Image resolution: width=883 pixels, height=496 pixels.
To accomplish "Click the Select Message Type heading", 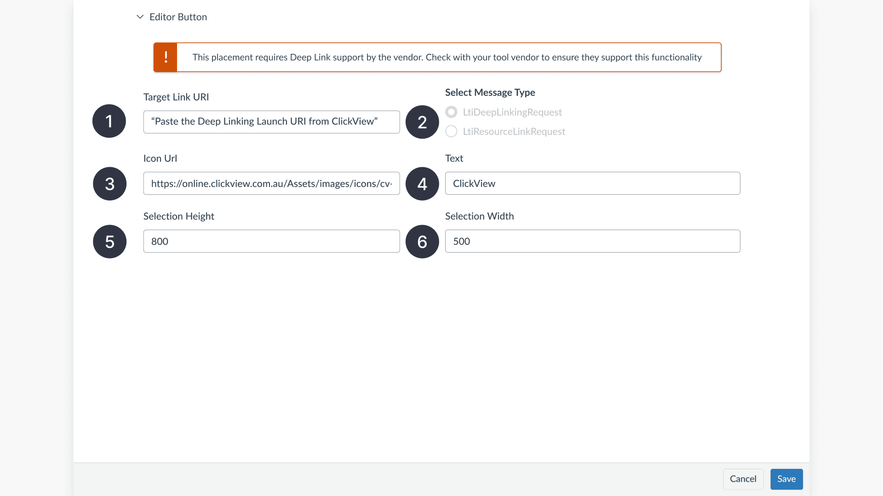I will point(490,92).
